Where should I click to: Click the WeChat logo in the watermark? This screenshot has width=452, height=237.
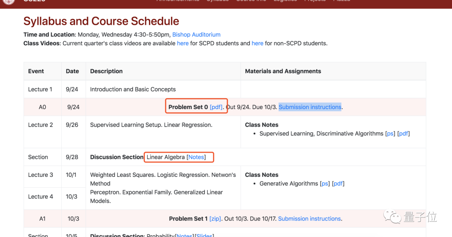coord(393,217)
